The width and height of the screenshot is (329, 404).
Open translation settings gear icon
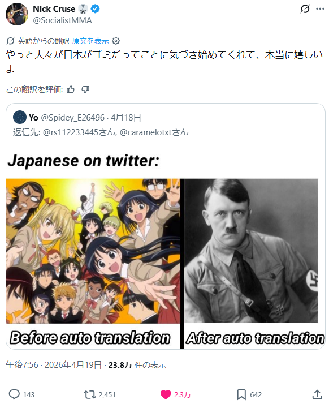point(116,41)
